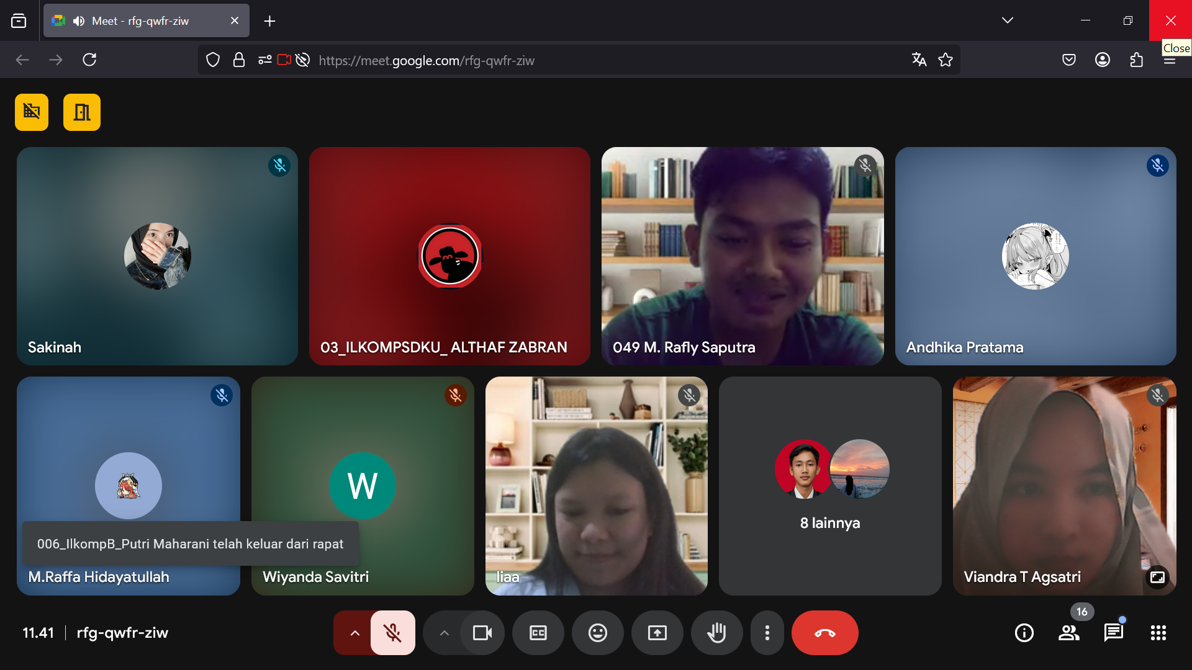
Task: Select the Meet - rfg-qwfr-ziw tab
Action: [146, 20]
